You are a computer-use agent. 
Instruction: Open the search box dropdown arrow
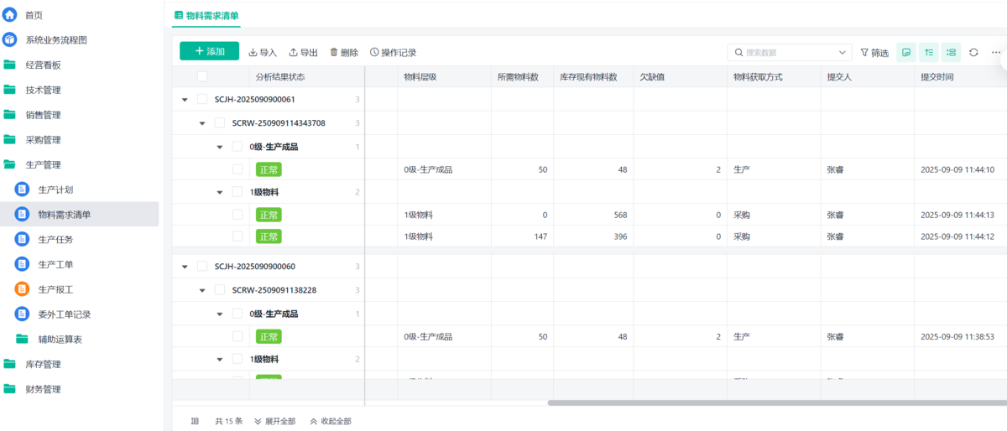tap(843, 52)
